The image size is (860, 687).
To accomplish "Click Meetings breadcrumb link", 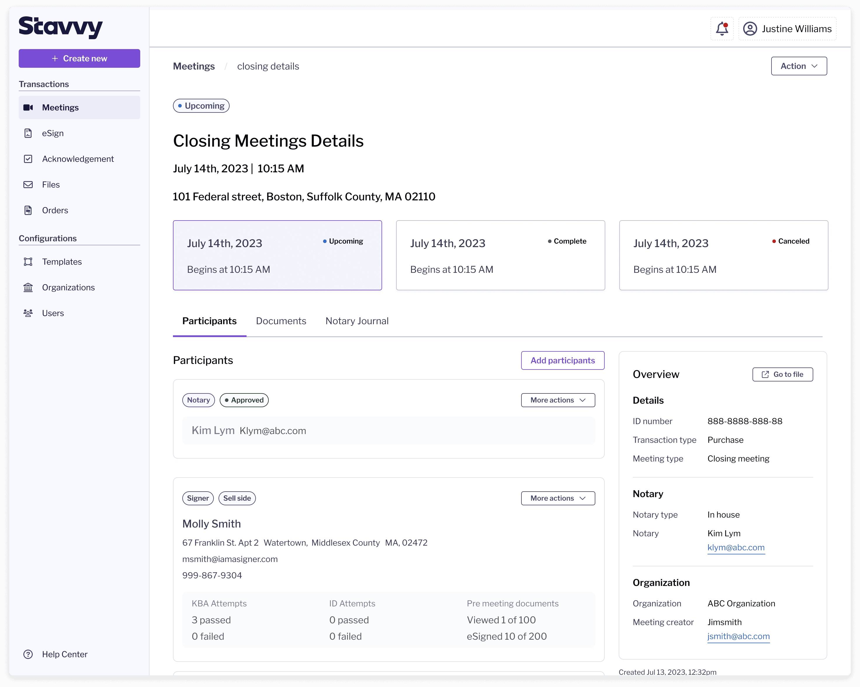I will 194,66.
